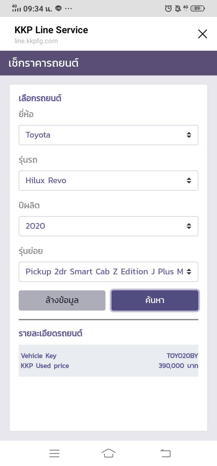
Task: Open the 2020 production year dropdown
Action: click(x=108, y=226)
